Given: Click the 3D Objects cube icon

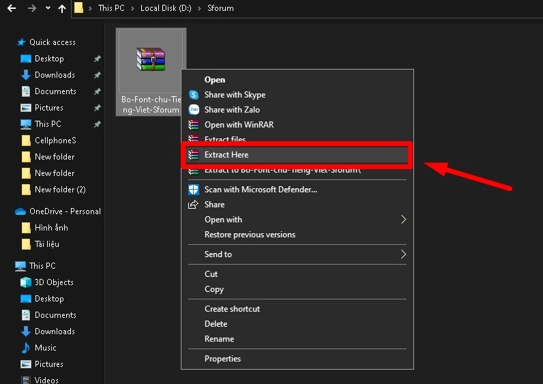Looking at the screenshot, I should 26,282.
